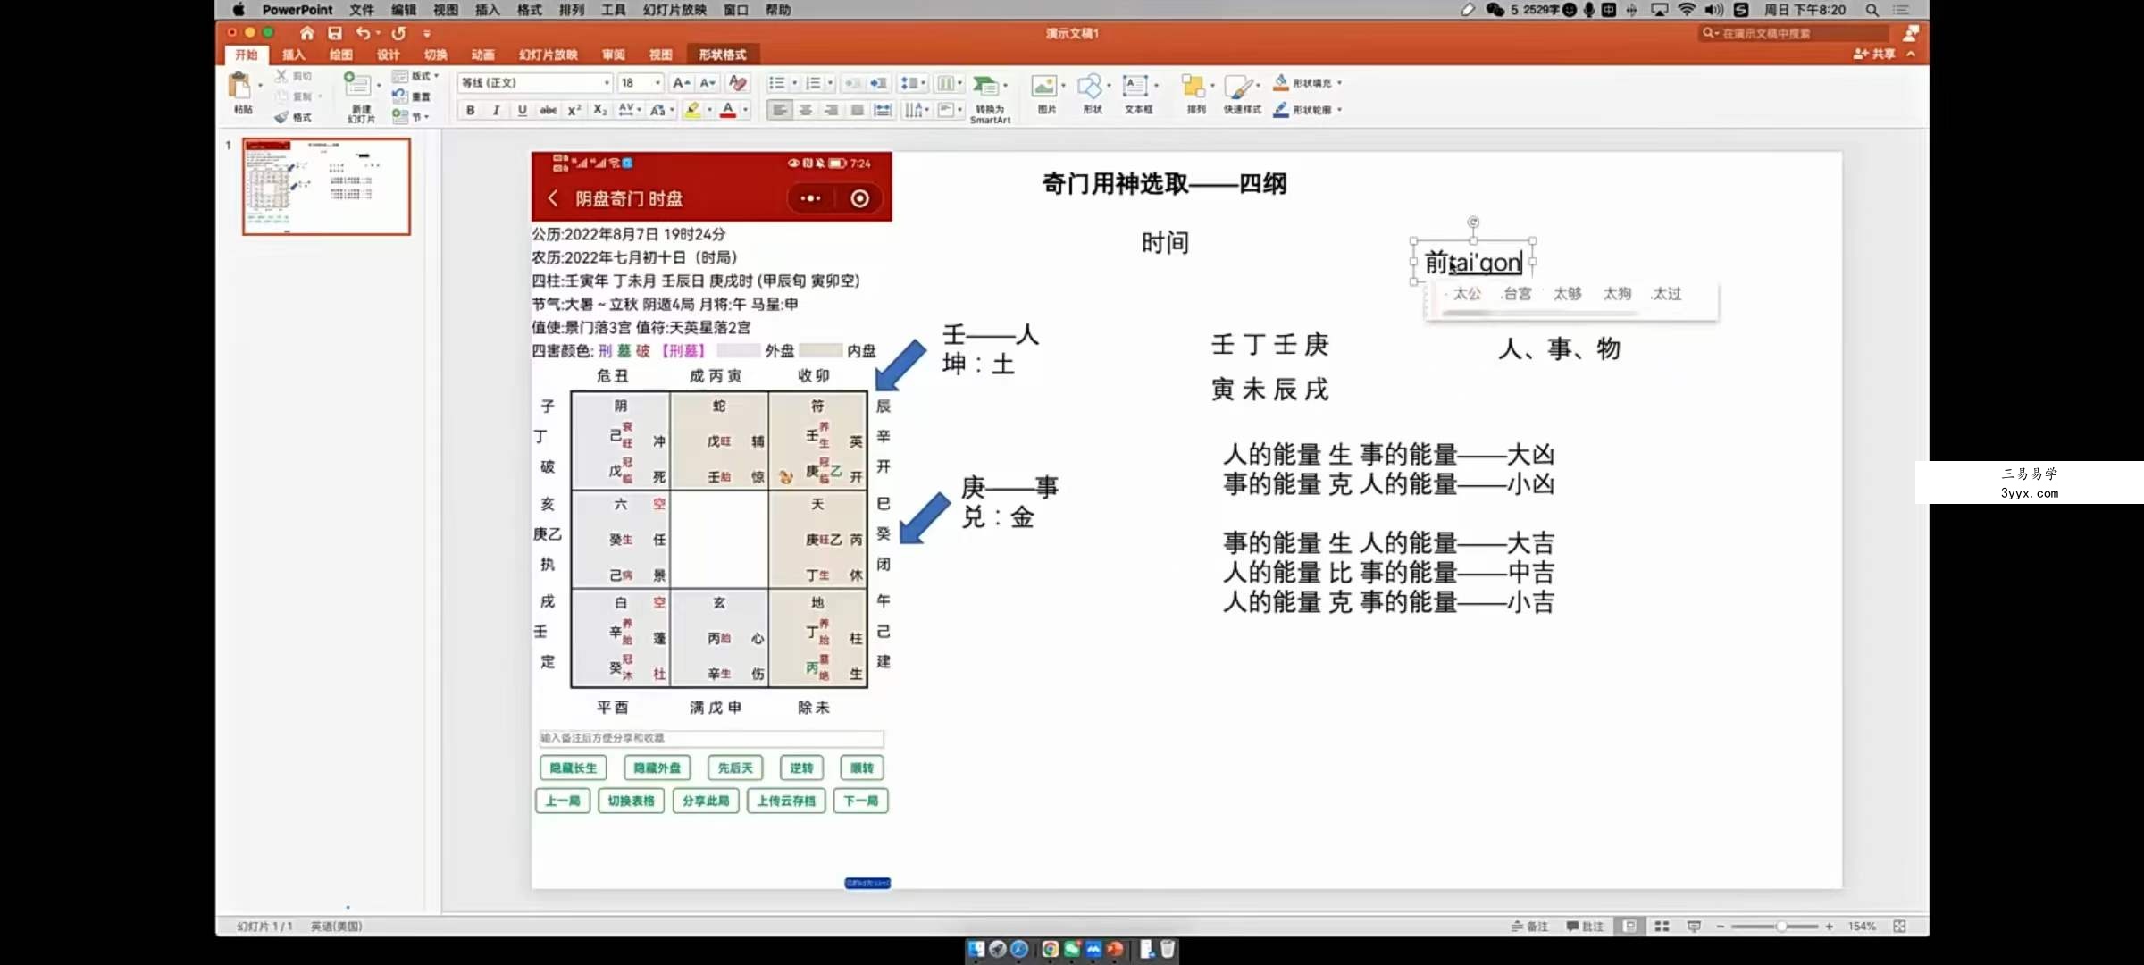
Task: Select slide 1 thumbnail
Action: (326, 186)
